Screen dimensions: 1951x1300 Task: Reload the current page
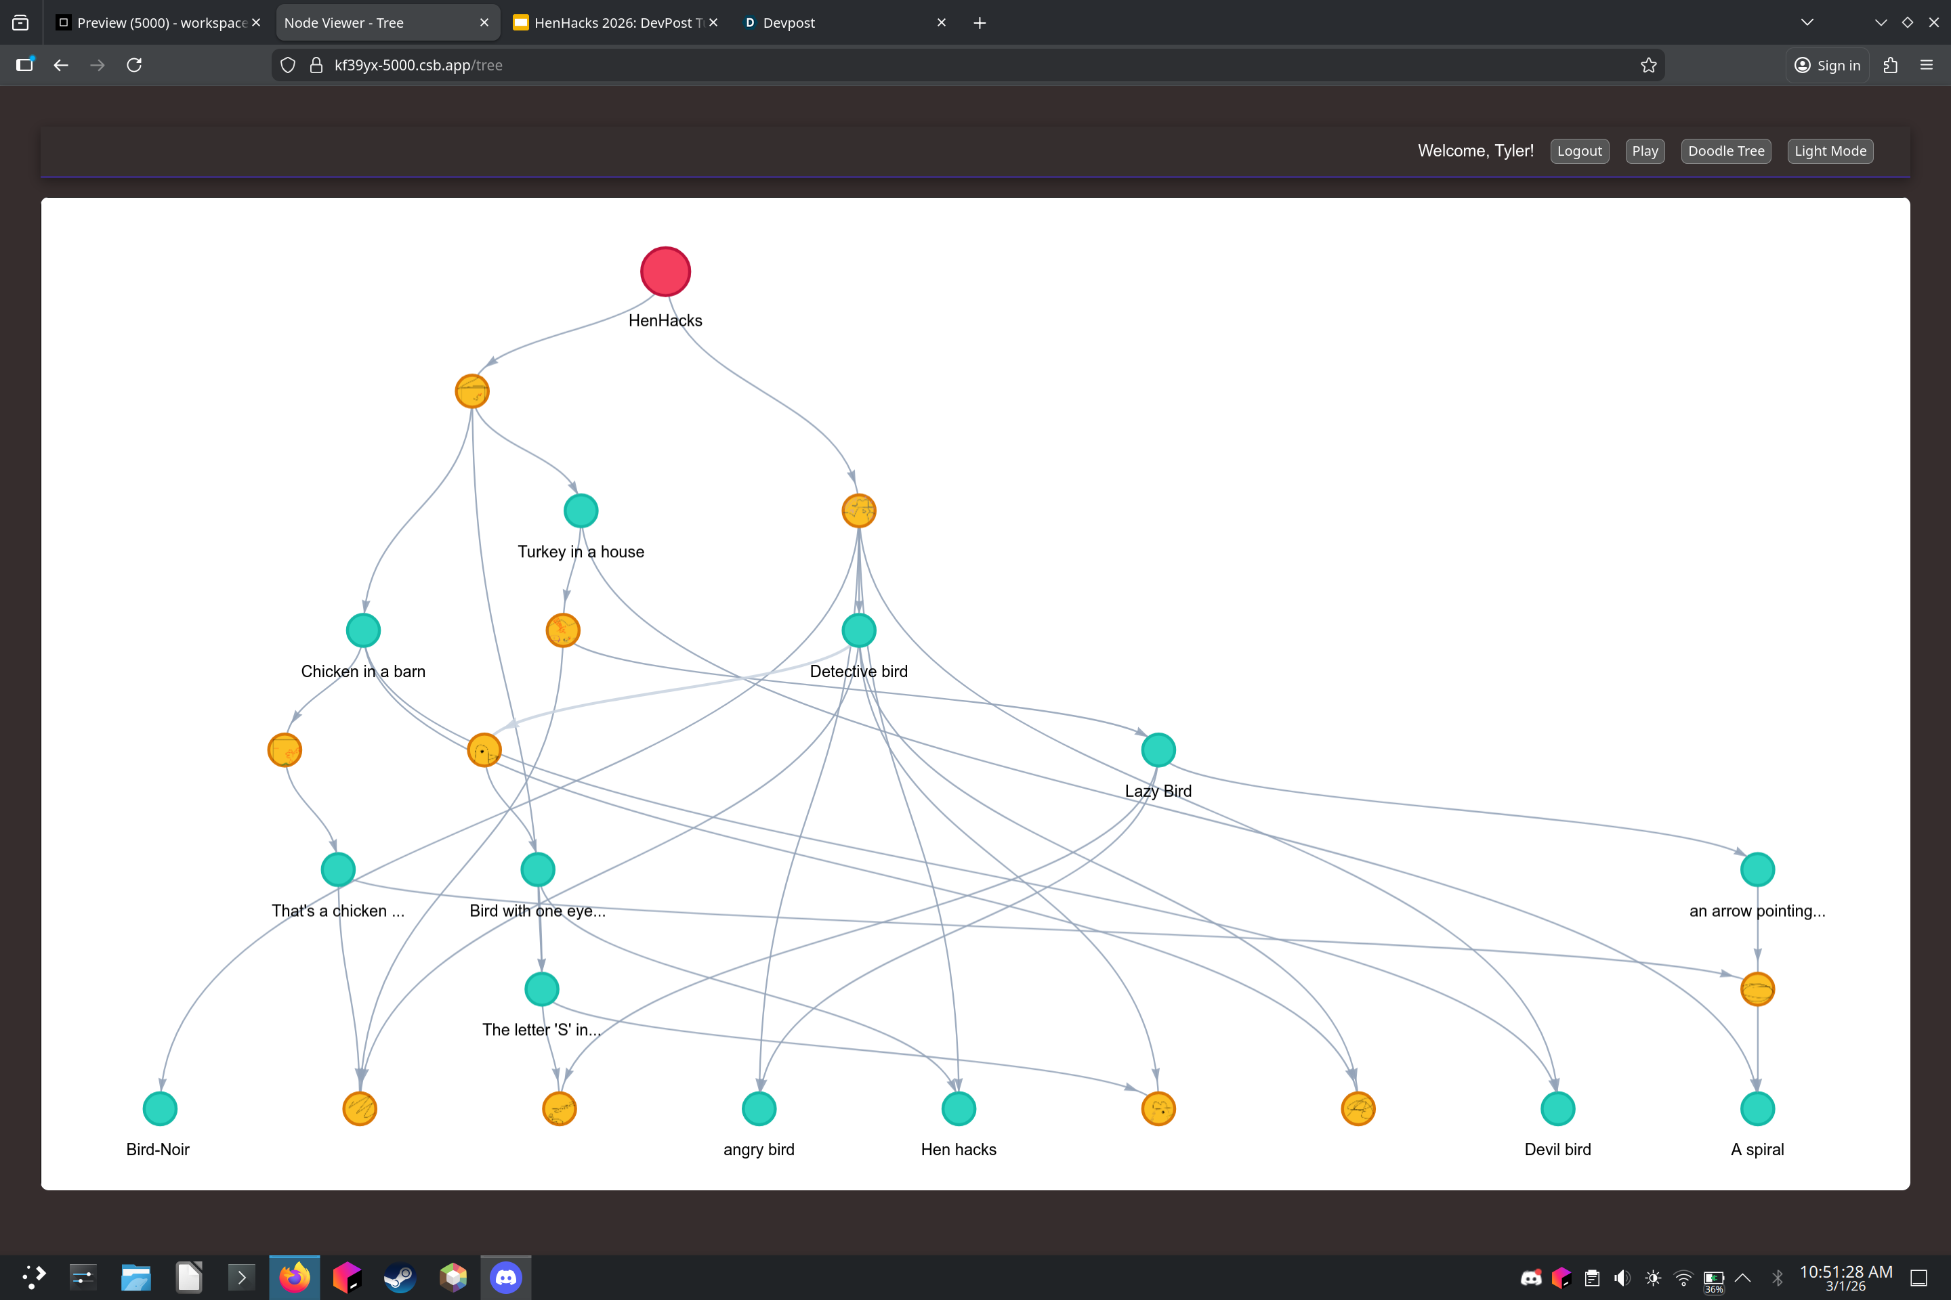[134, 66]
